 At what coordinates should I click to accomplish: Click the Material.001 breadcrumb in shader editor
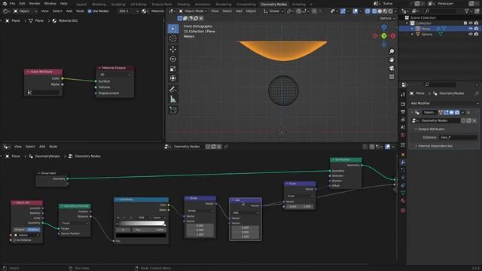(68, 21)
